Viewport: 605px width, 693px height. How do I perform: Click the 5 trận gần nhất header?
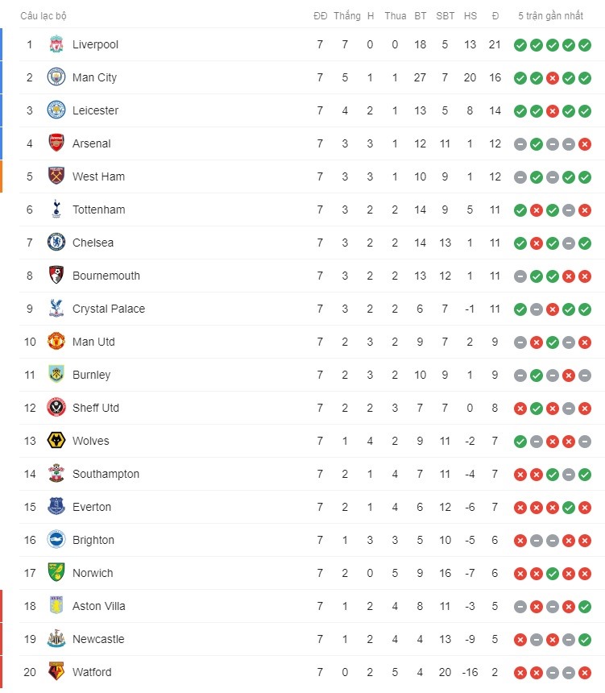coord(550,16)
